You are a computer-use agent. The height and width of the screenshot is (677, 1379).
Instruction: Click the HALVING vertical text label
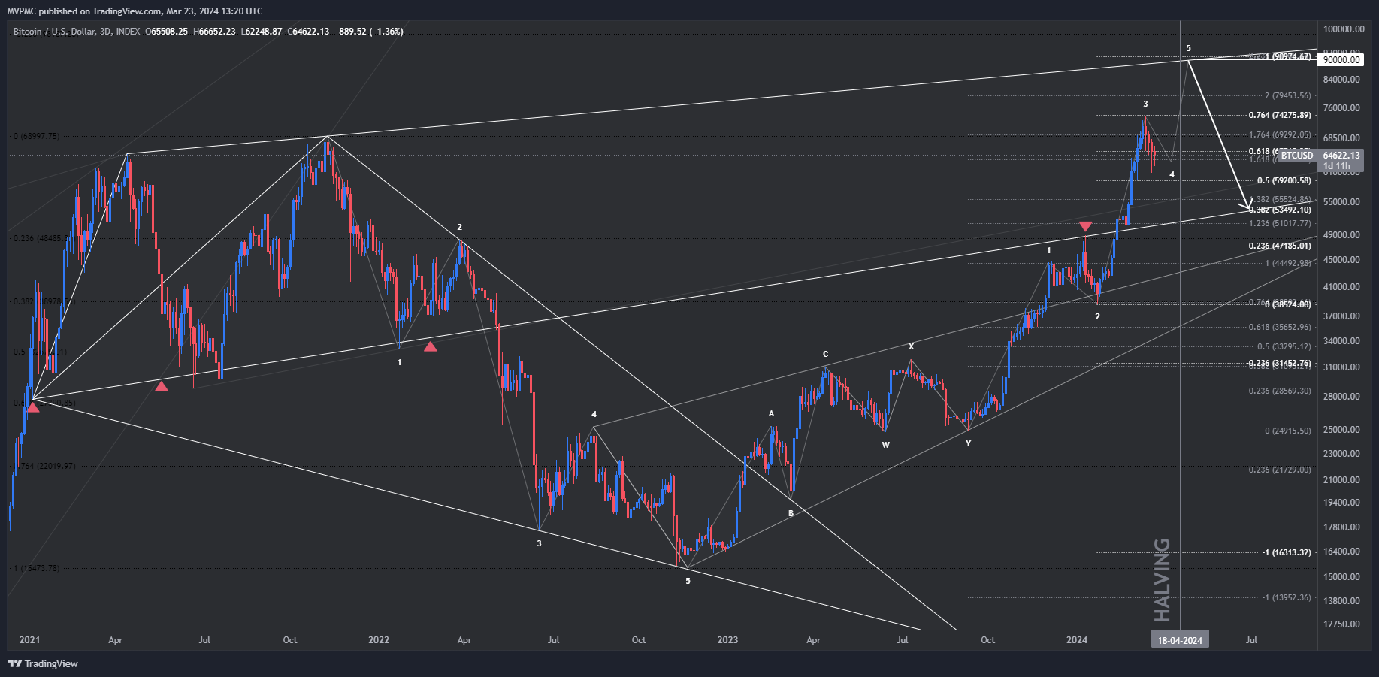point(1162,579)
